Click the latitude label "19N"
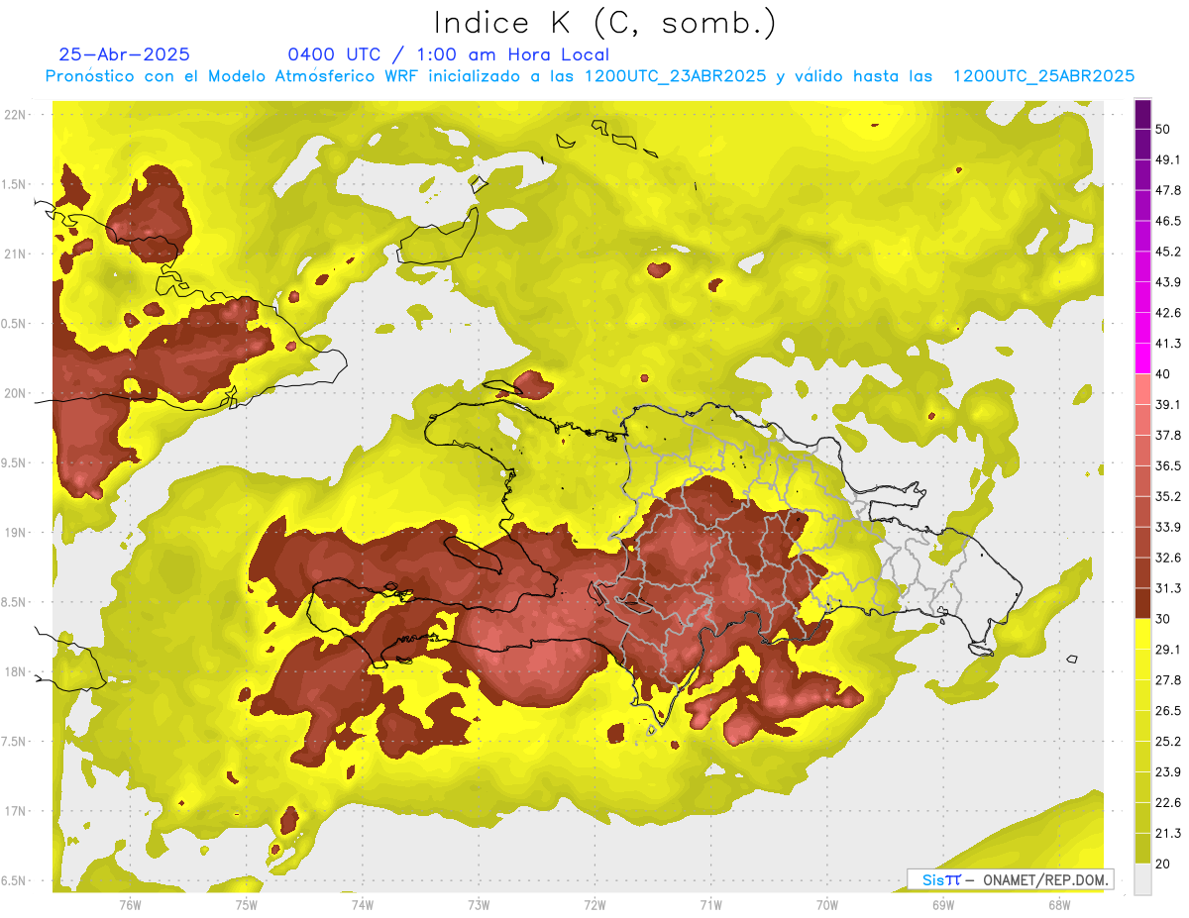1189x918 pixels. pos(17,533)
